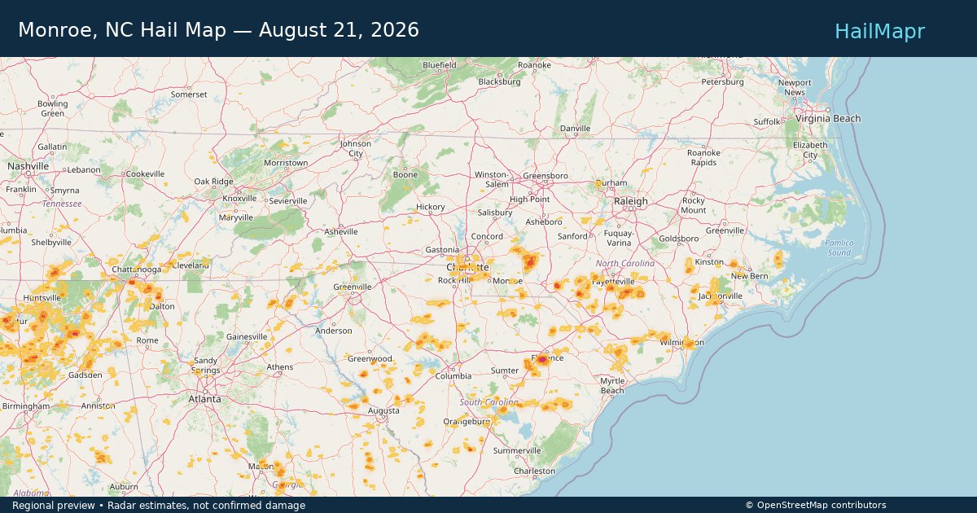Click the Charleston label
Image resolution: width=977 pixels, height=513 pixels.
coord(534,471)
